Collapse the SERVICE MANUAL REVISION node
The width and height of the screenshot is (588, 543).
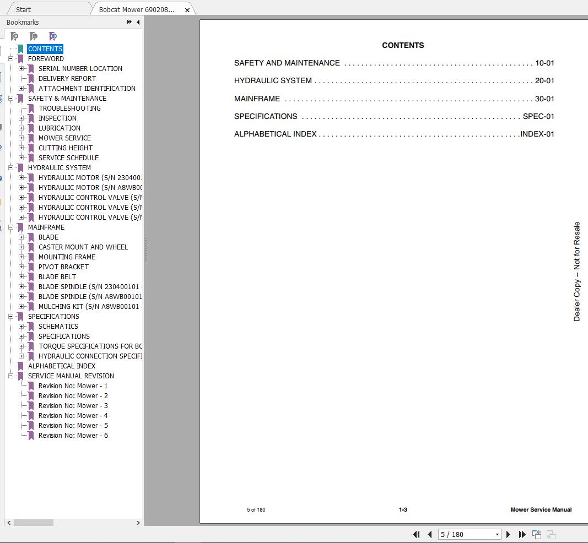click(x=11, y=376)
